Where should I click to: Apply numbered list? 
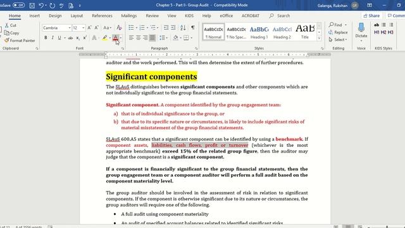point(142,28)
